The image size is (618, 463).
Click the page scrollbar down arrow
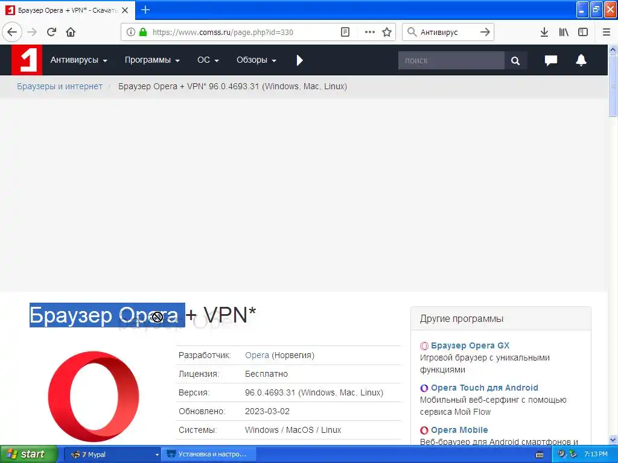tap(613, 439)
